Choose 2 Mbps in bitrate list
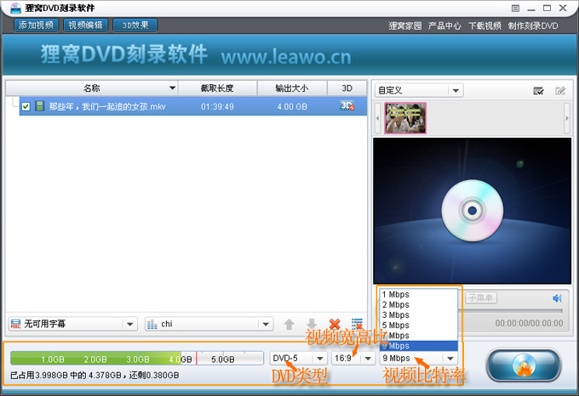Viewport: 579px width, 396px height. [x=419, y=304]
